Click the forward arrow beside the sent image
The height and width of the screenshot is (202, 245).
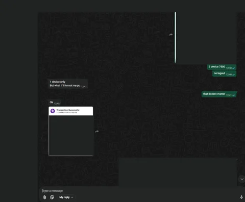coord(171,35)
